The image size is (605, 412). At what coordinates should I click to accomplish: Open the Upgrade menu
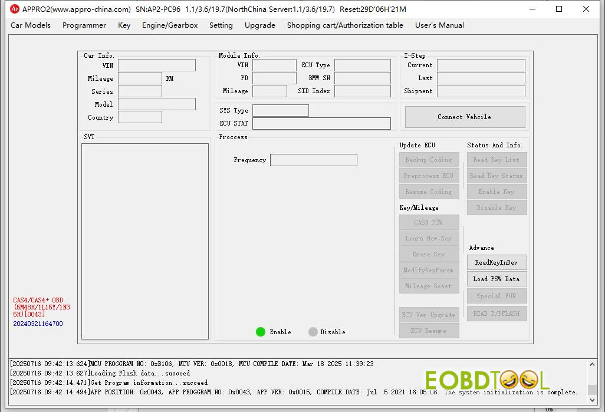click(x=260, y=25)
